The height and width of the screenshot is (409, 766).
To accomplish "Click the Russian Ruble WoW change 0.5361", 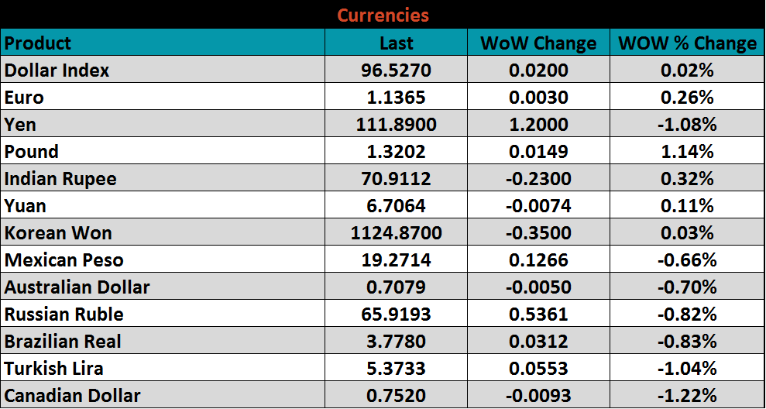I will pyautogui.click(x=538, y=314).
